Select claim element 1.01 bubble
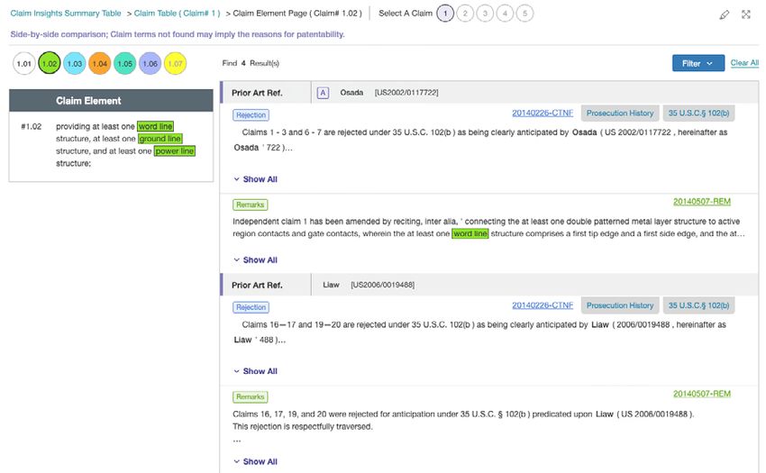 24,64
